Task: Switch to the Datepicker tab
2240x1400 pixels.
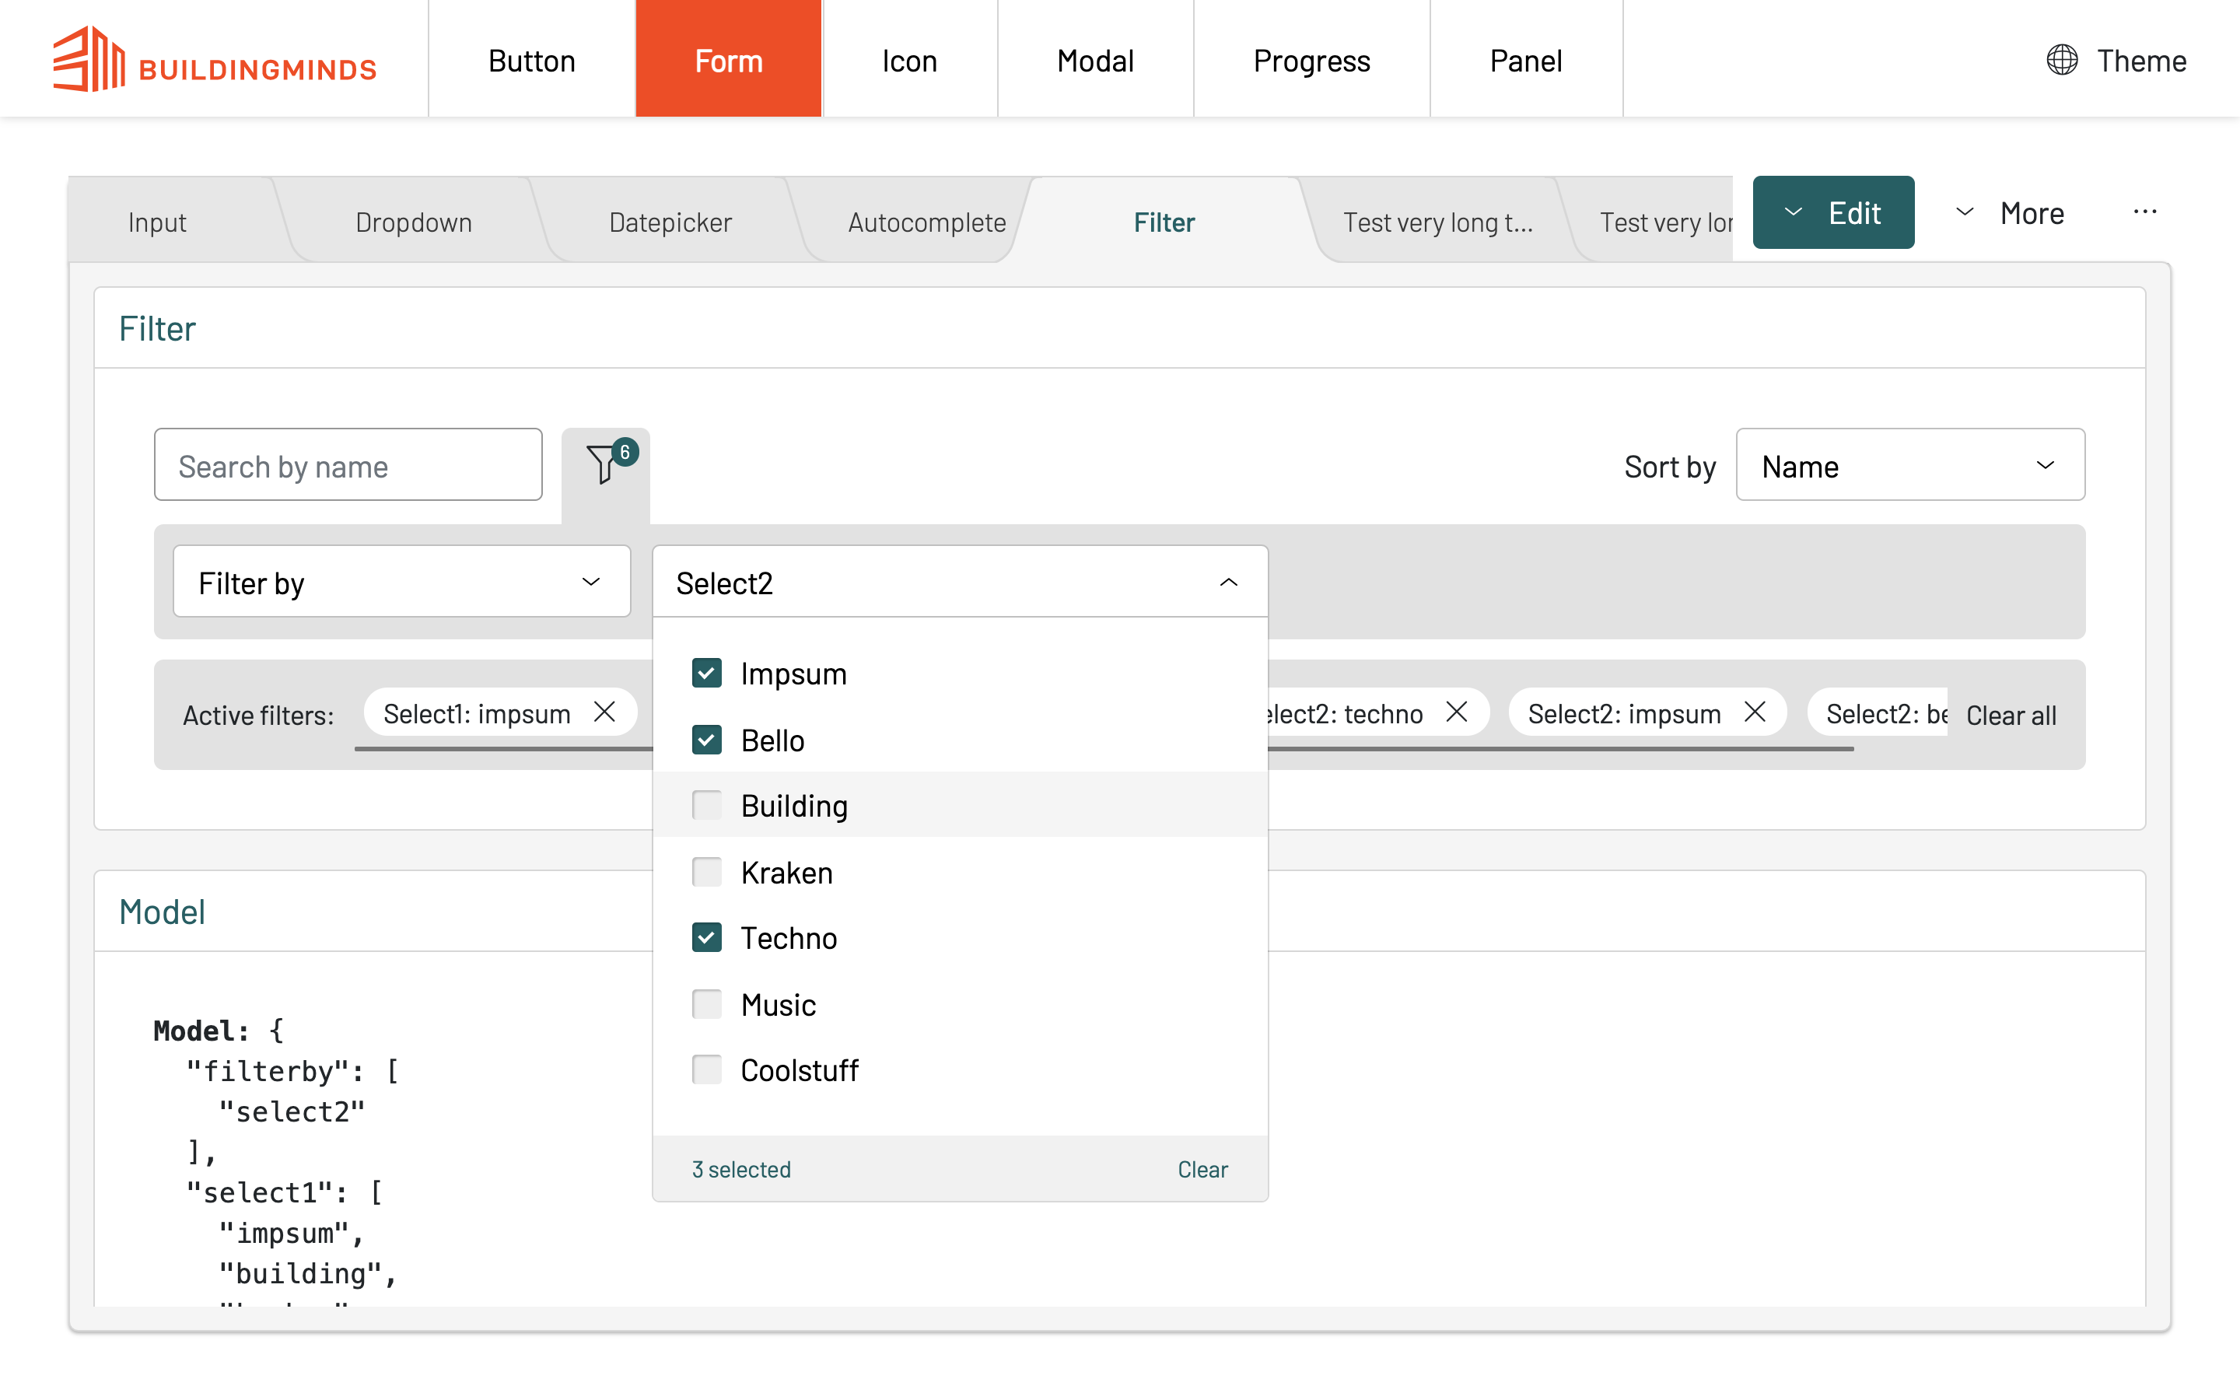Action: pos(670,222)
